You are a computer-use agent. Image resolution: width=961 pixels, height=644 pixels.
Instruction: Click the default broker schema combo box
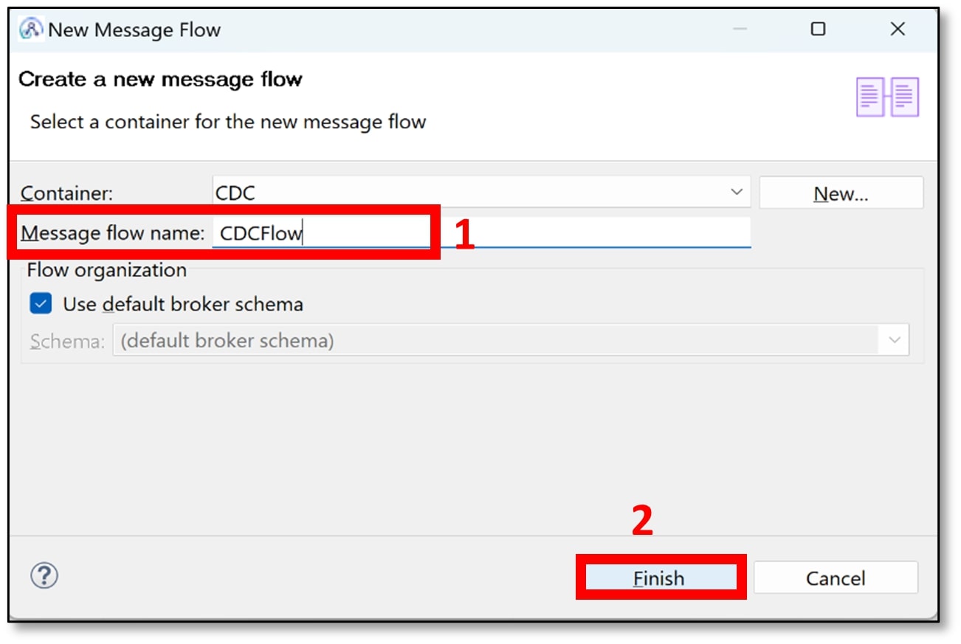pyautogui.click(x=495, y=341)
